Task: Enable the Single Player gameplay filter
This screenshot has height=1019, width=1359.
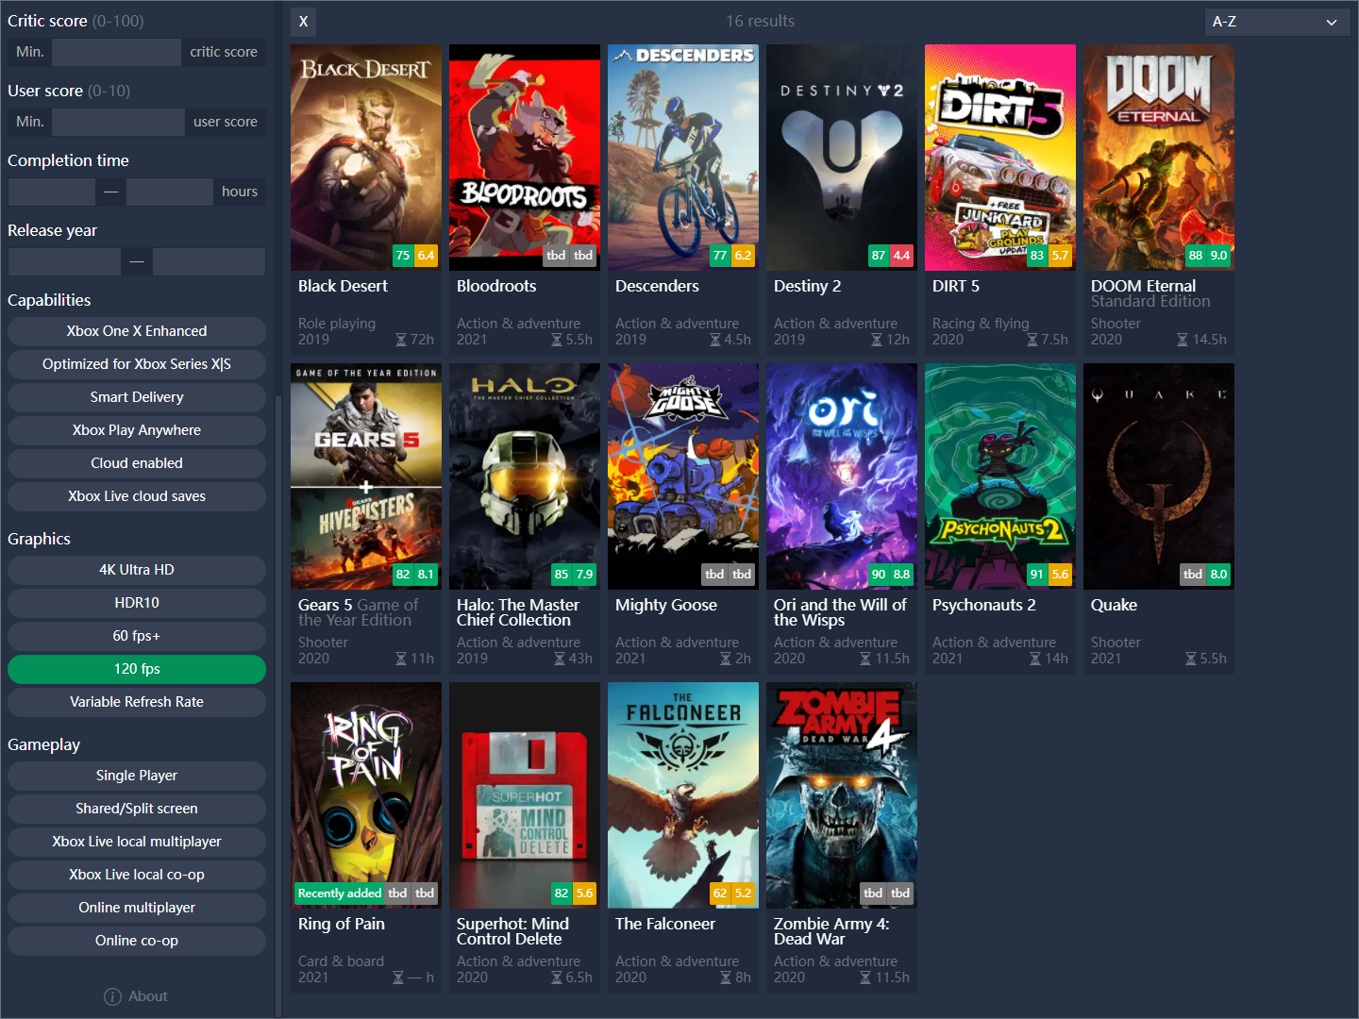Action: [136, 776]
